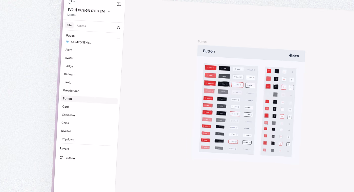Switch to the Assets tab
The image size is (354, 192).
pyautogui.click(x=81, y=26)
